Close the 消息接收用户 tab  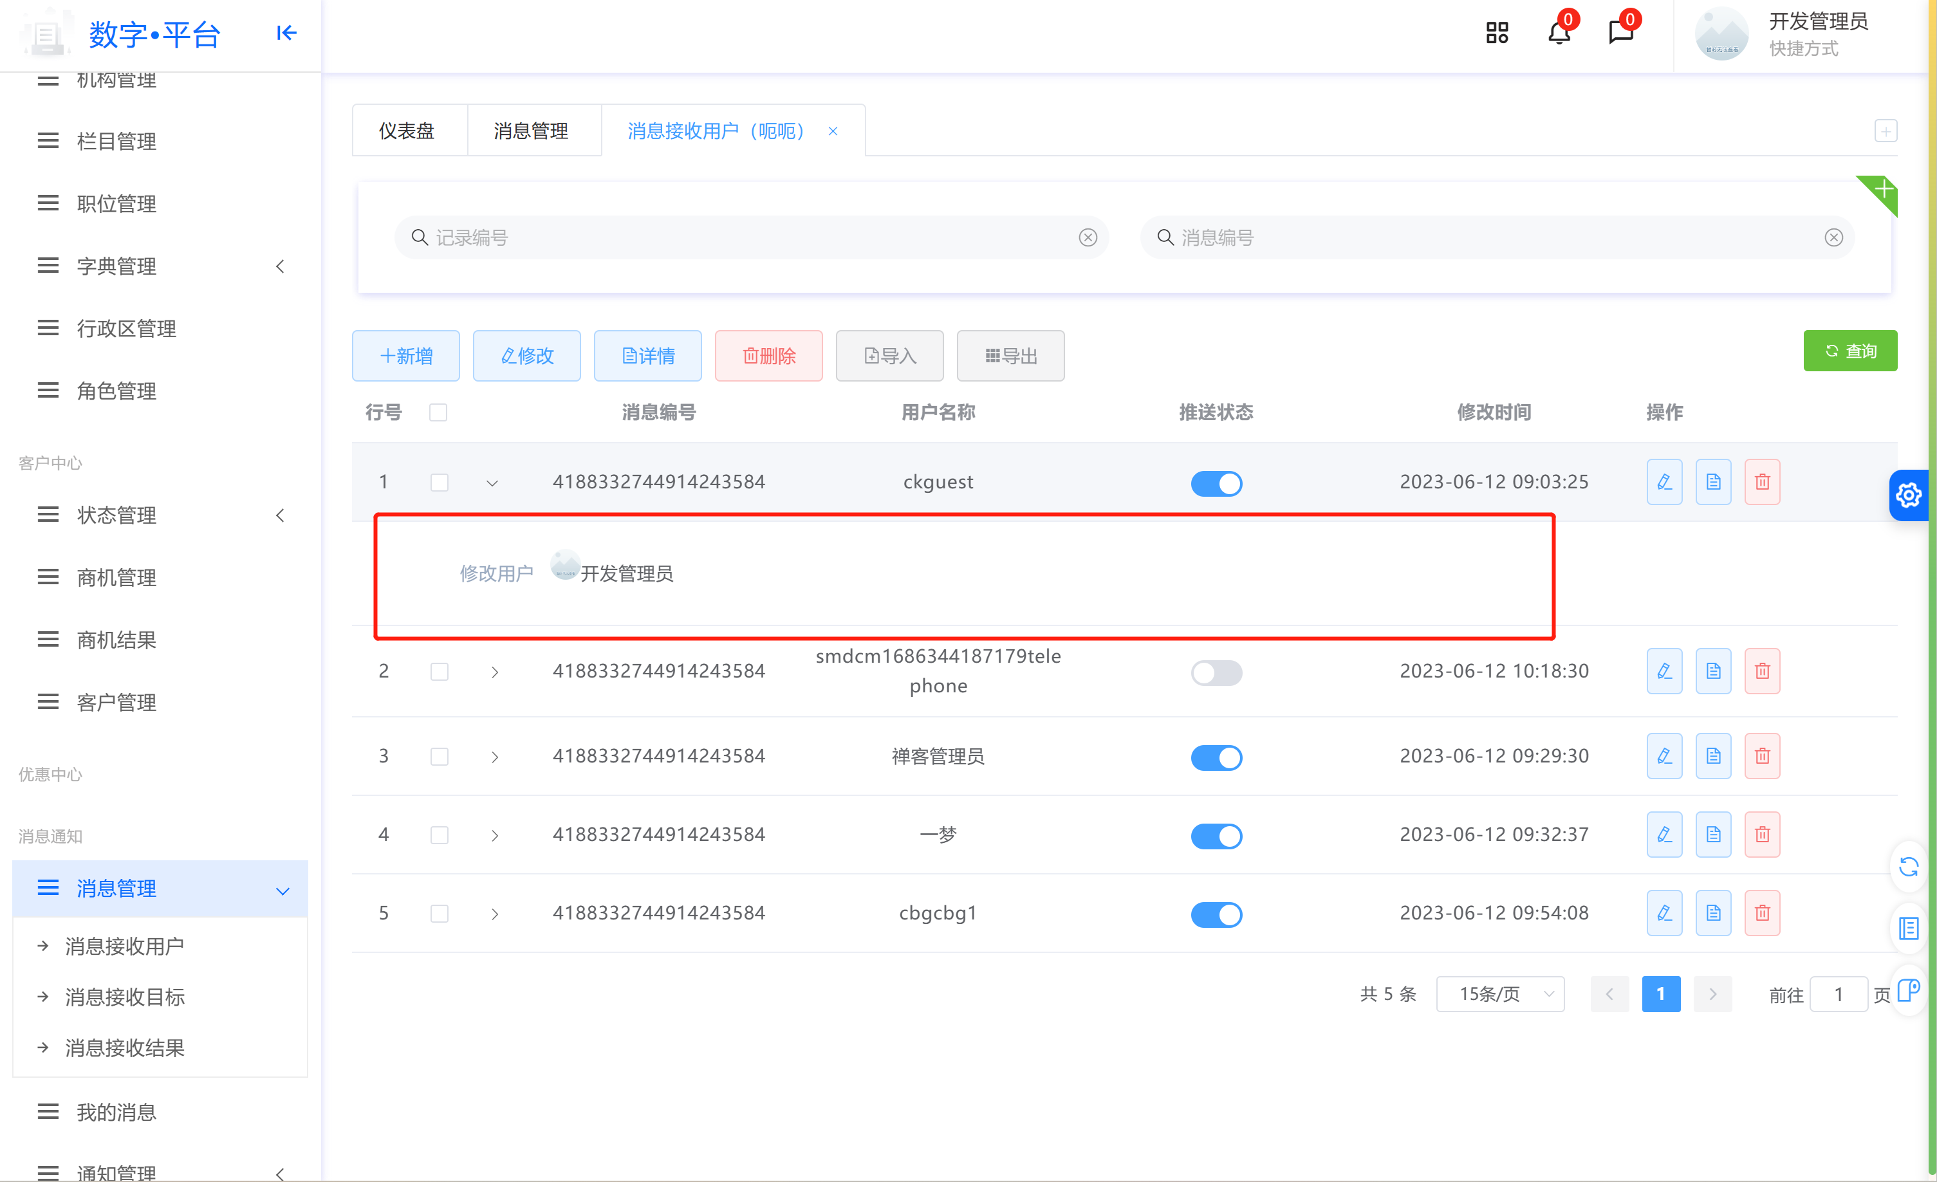tap(833, 131)
